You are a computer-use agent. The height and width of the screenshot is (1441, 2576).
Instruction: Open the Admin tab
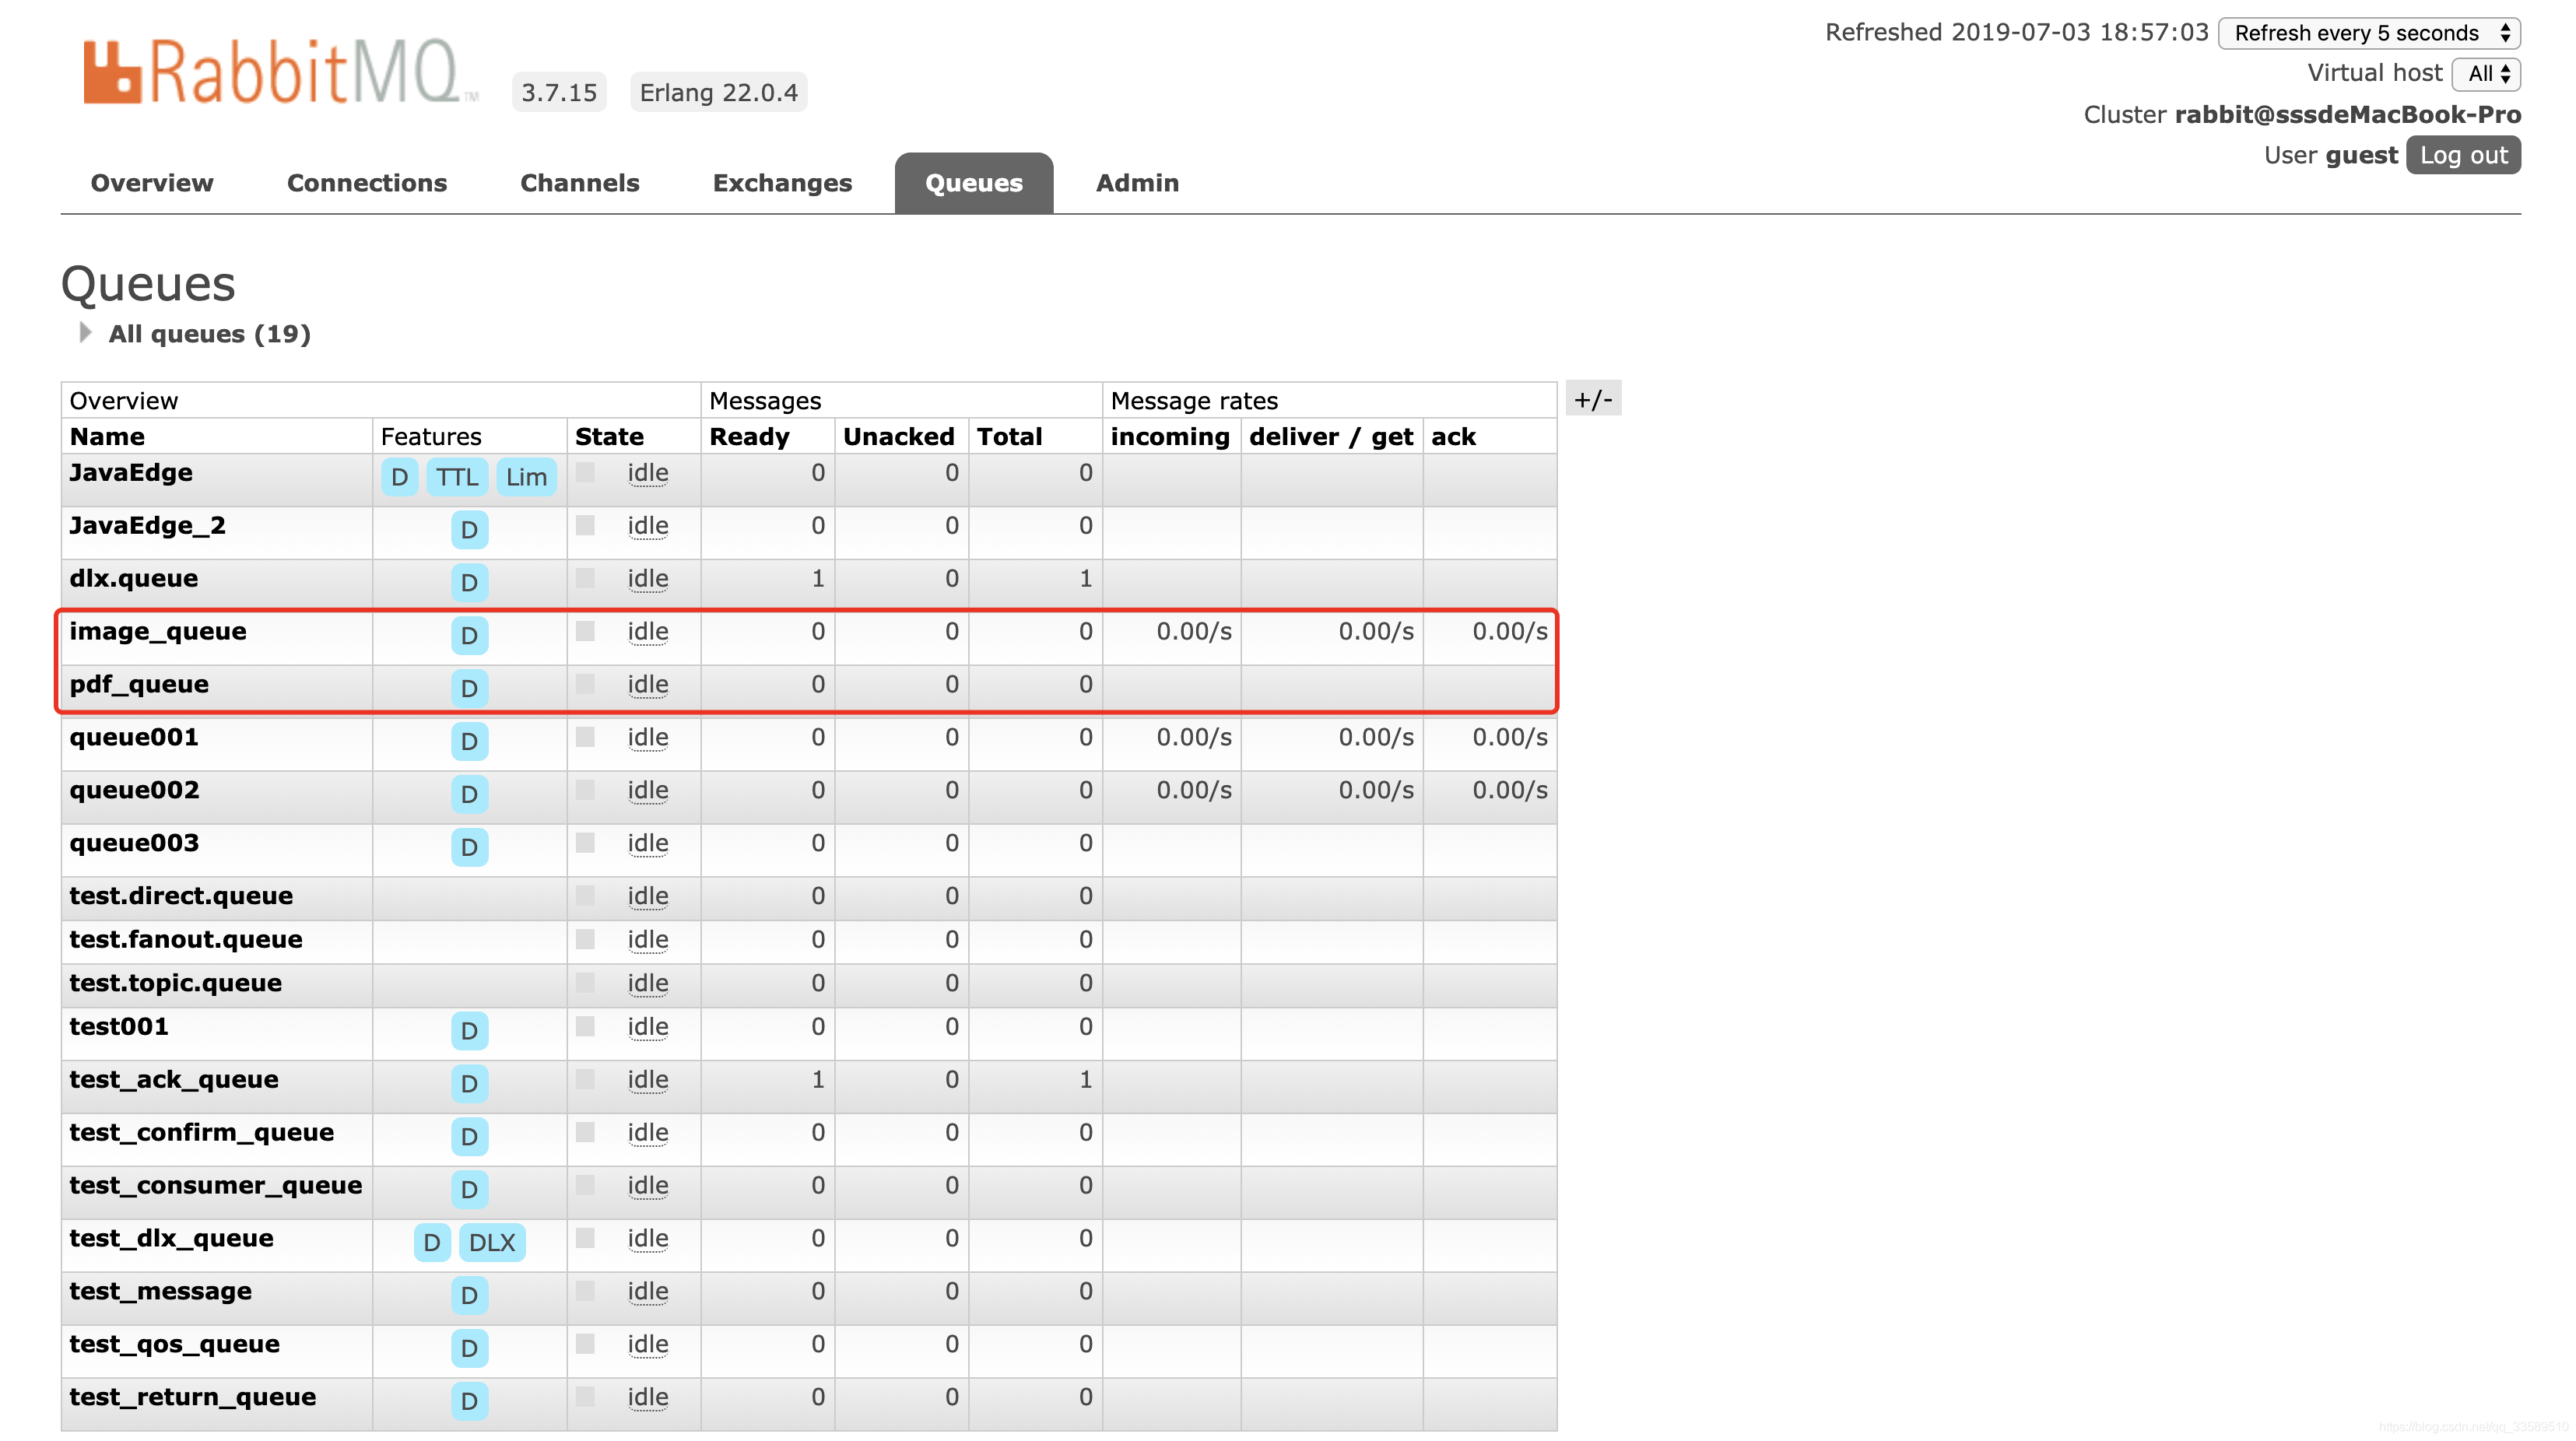1137,183
